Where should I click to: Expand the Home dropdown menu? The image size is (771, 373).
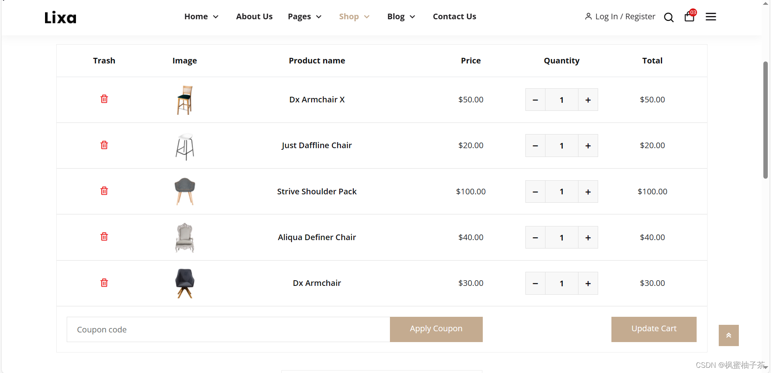pos(201,16)
